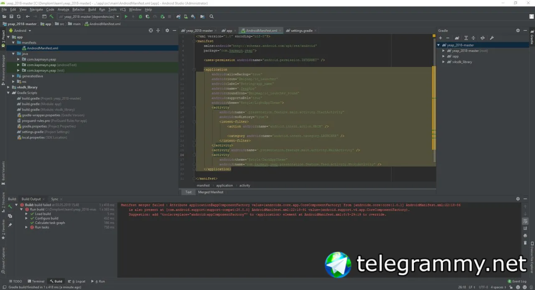Click Save All floppy disk icon
This screenshot has width=535, height=290.
(11, 17)
